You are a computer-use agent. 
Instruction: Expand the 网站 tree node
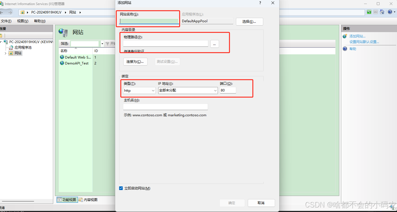pos(6,53)
